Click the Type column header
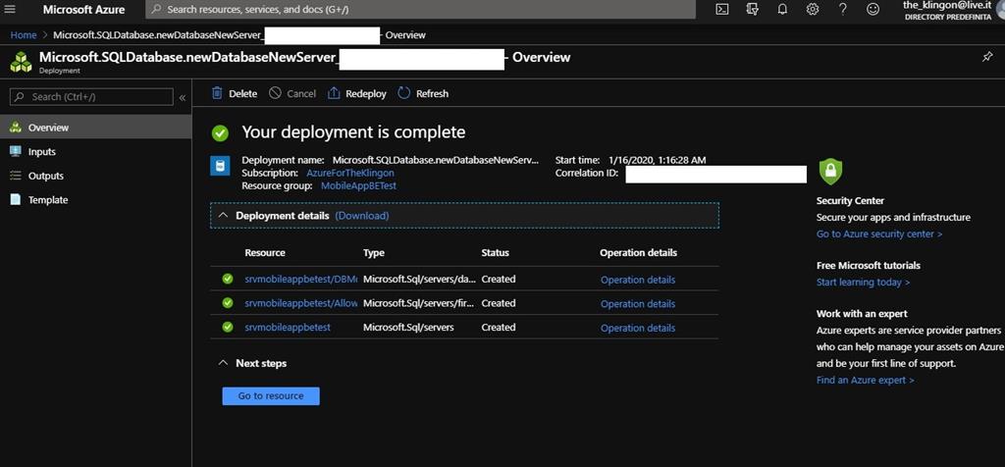 (374, 253)
